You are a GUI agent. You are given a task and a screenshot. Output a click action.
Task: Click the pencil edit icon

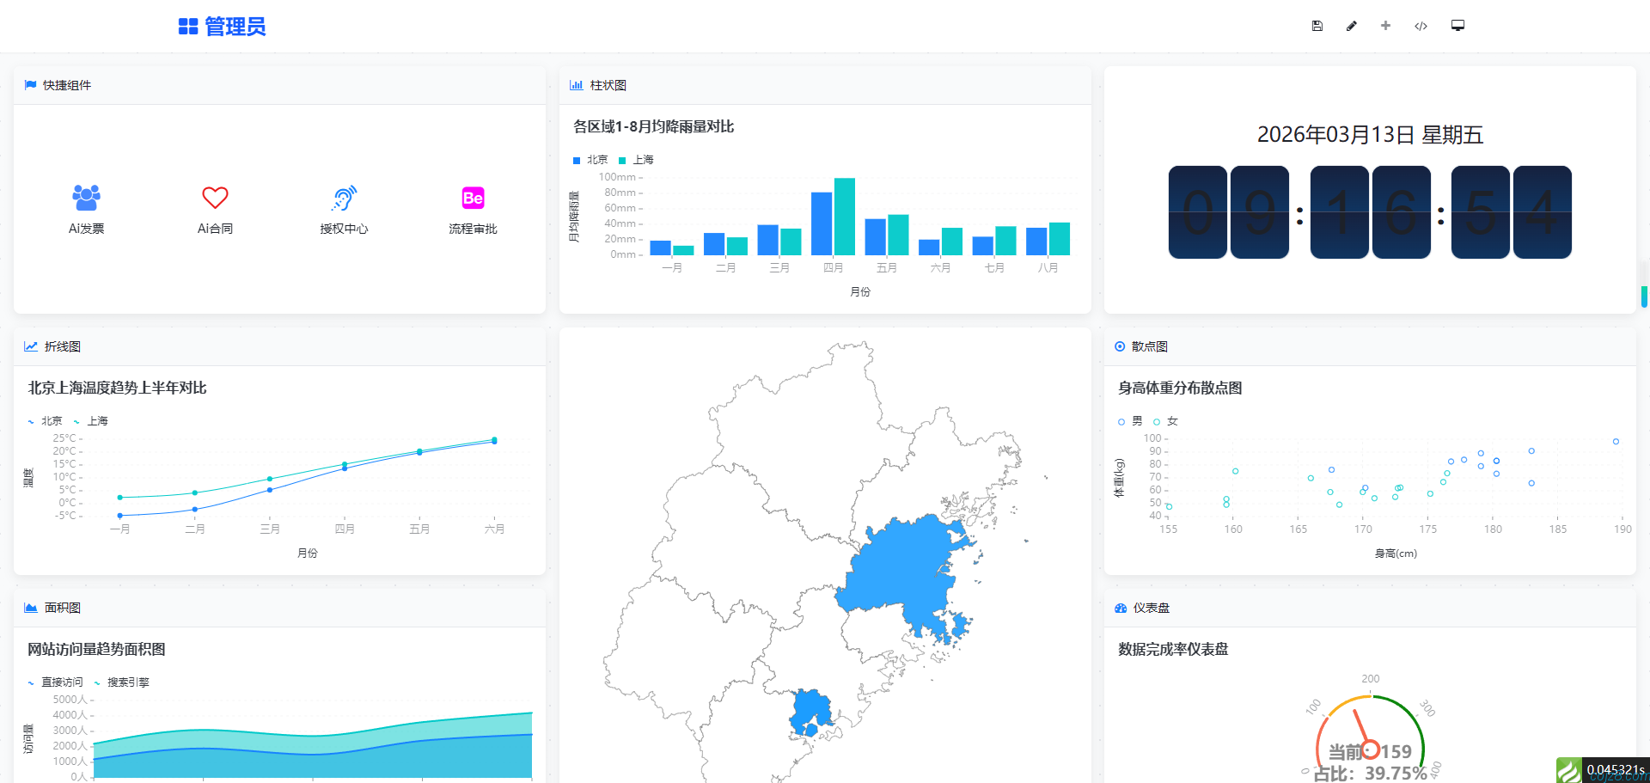click(1351, 26)
